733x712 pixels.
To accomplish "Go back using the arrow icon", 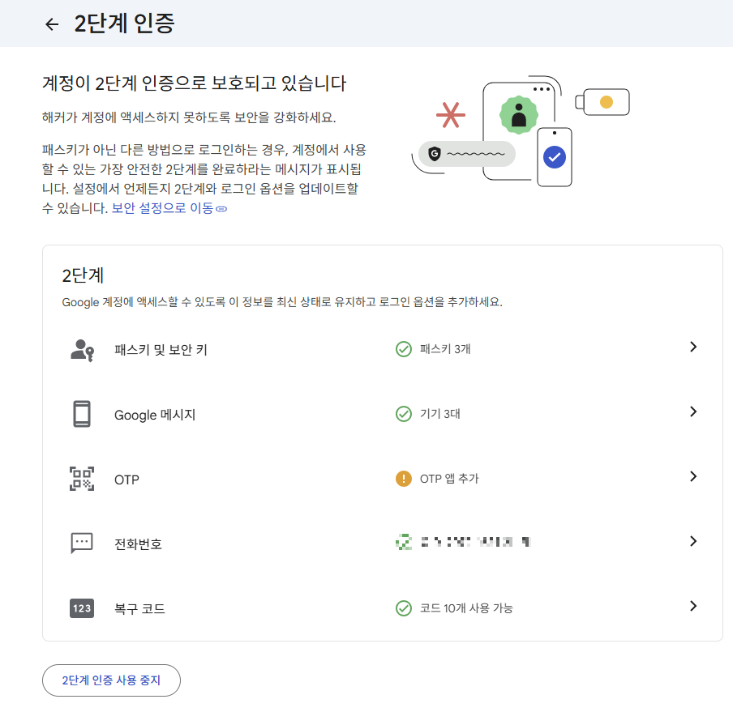I will pyautogui.click(x=52, y=24).
